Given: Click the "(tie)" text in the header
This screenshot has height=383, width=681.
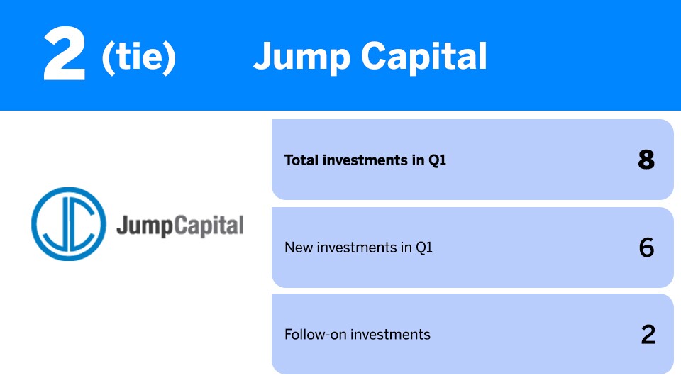Looking at the screenshot, I should [x=138, y=58].
